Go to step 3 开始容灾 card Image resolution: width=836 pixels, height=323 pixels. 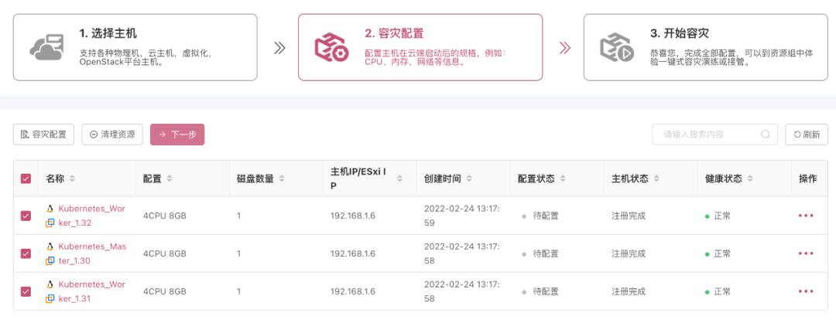tap(706, 47)
